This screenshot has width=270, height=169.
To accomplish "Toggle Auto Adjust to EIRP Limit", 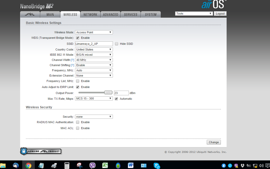I will pyautogui.click(x=78, y=87).
